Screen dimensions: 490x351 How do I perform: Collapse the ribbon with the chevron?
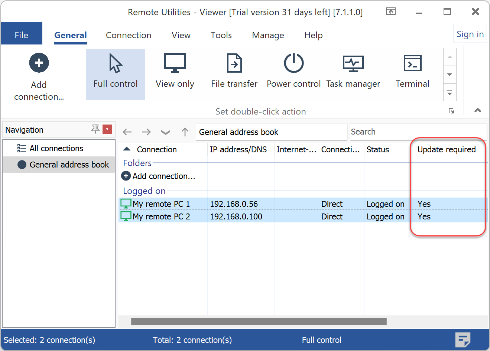click(x=478, y=110)
